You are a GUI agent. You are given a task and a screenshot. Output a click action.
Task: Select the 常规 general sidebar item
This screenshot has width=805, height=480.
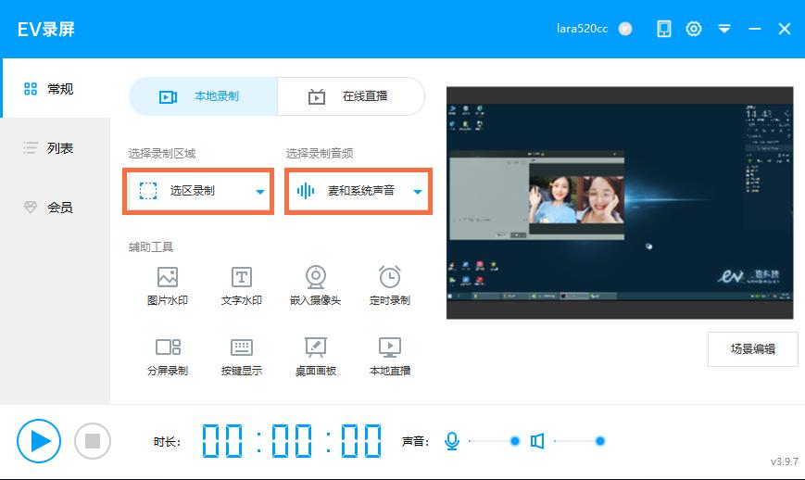coord(55,88)
